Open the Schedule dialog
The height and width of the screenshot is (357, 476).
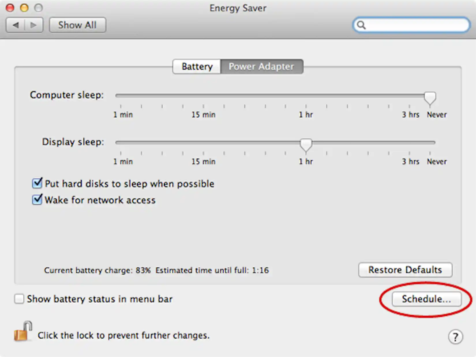426,299
